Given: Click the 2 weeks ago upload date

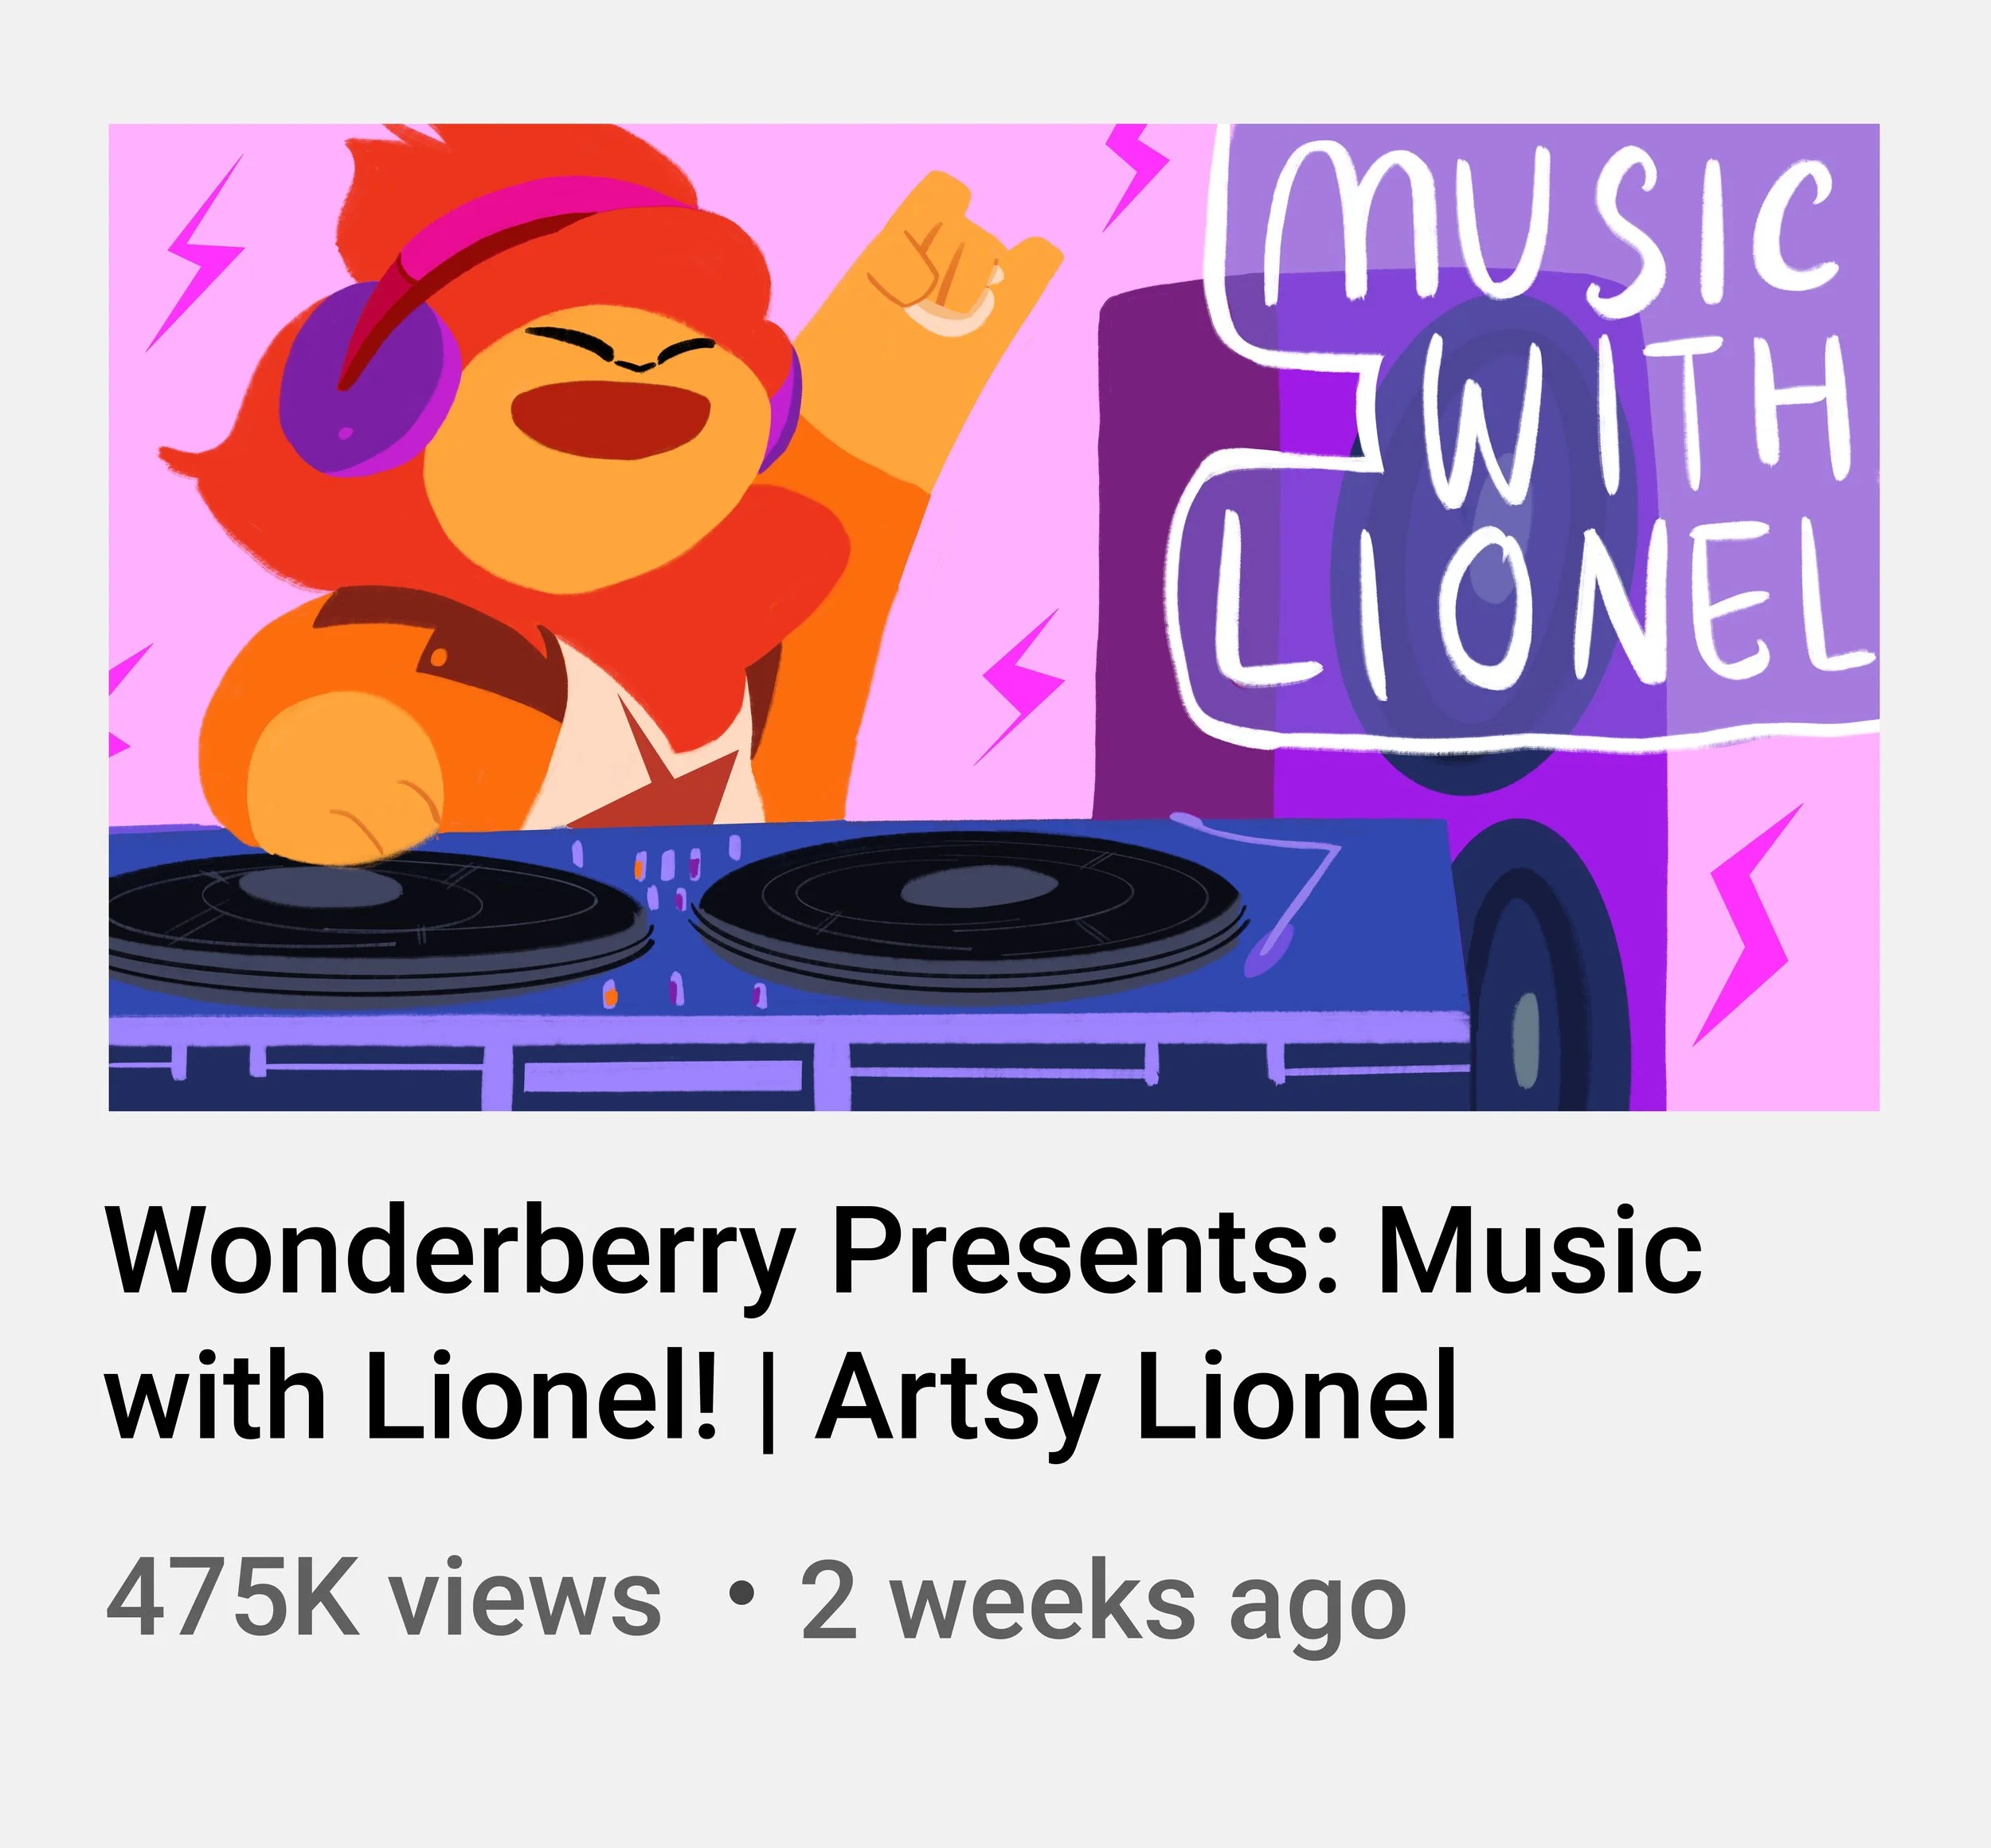Looking at the screenshot, I should [1103, 1602].
